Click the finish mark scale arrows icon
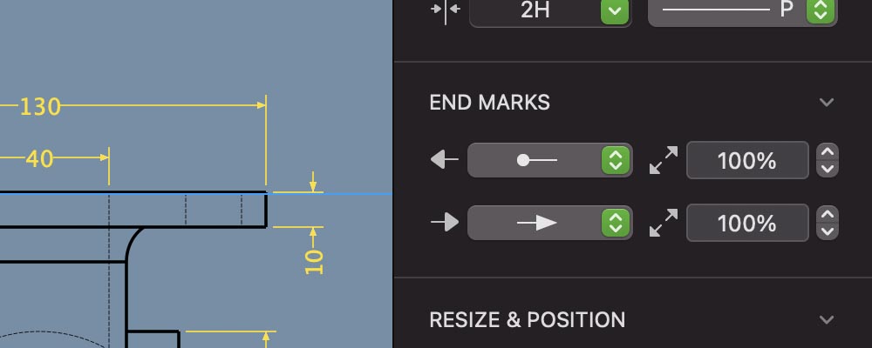Viewport: 872px width, 348px height. coord(664,223)
